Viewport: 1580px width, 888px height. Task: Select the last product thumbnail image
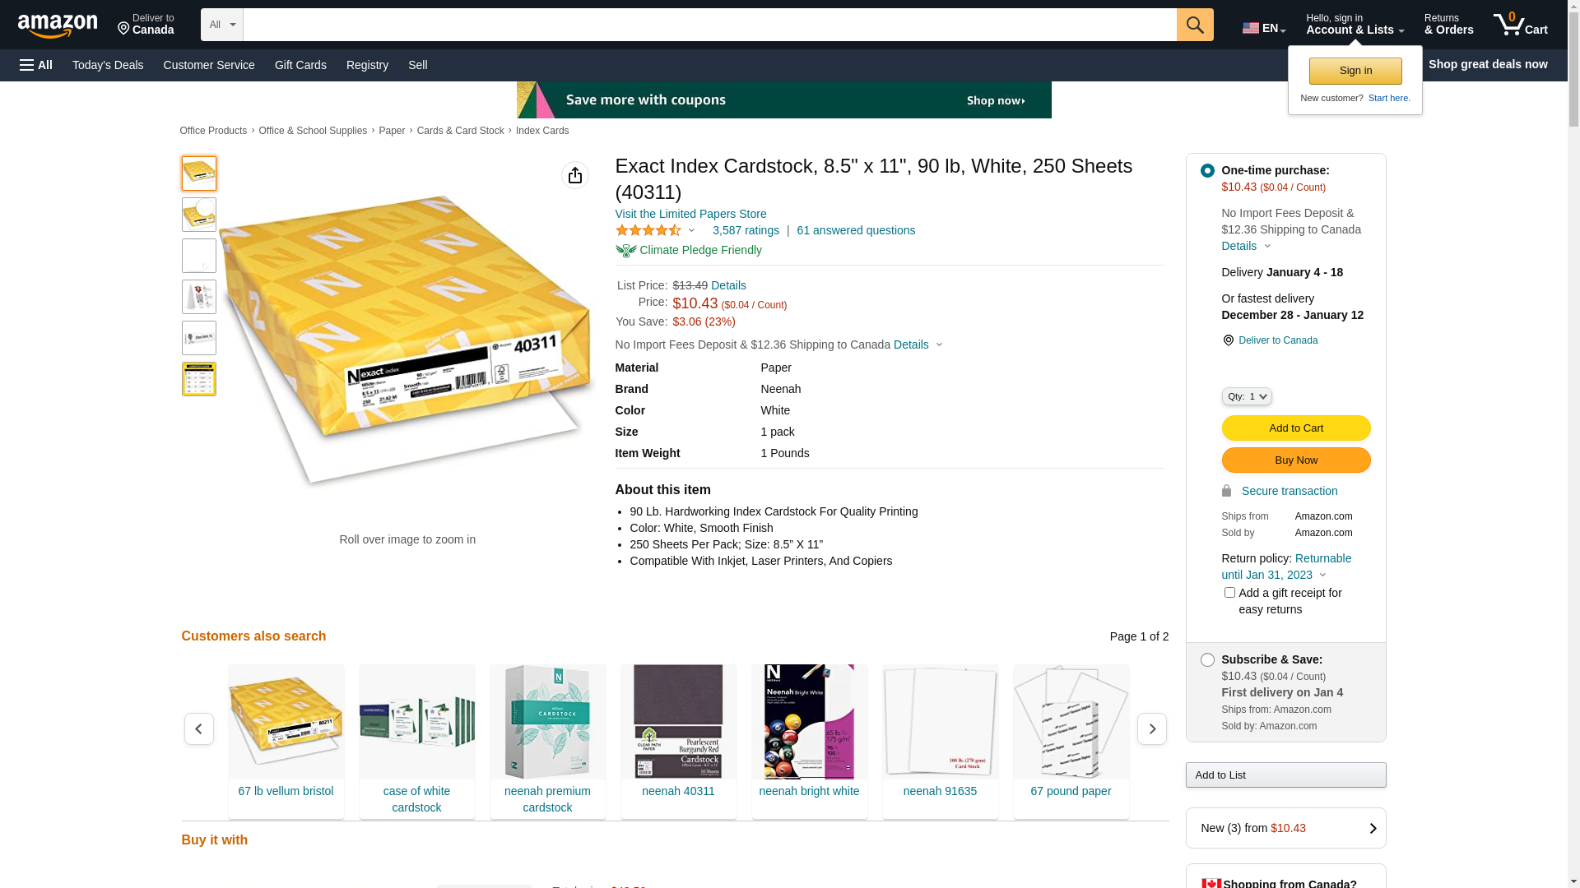point(199,379)
